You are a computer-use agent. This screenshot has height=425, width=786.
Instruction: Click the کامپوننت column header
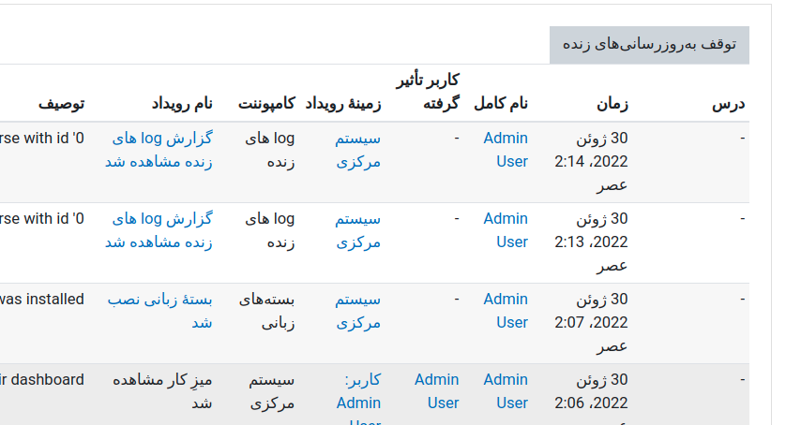coord(266,104)
